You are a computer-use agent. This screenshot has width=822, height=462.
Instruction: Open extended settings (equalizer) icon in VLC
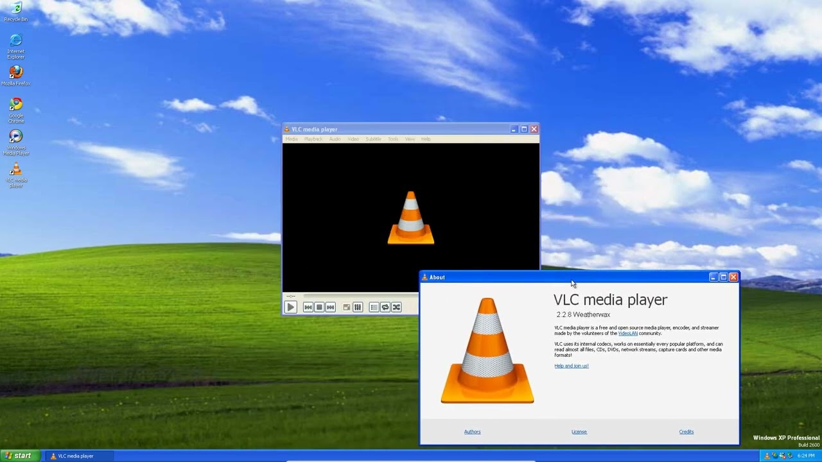tap(358, 307)
